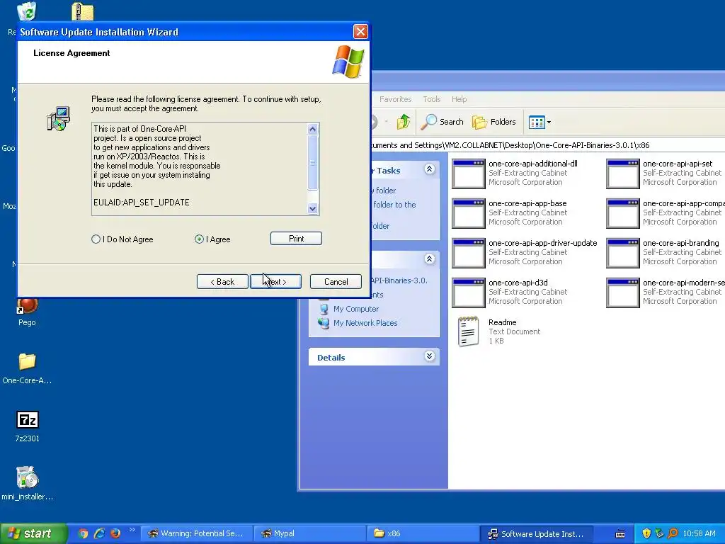
Task: Open the Start menu
Action: [33, 533]
